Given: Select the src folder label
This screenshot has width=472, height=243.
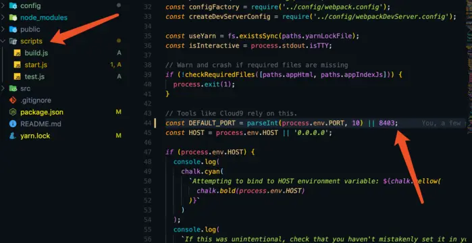Looking at the screenshot, I should 25,88.
